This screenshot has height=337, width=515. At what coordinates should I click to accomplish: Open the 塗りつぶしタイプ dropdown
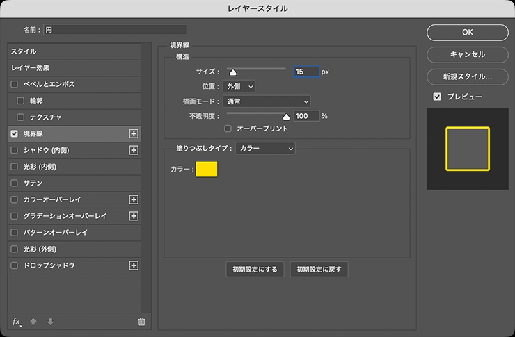265,148
